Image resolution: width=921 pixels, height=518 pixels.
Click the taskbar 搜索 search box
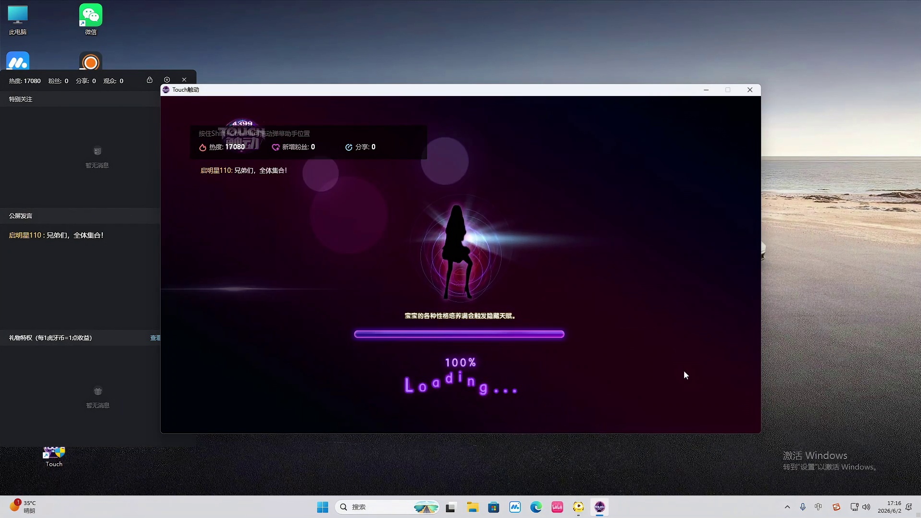[x=388, y=507]
